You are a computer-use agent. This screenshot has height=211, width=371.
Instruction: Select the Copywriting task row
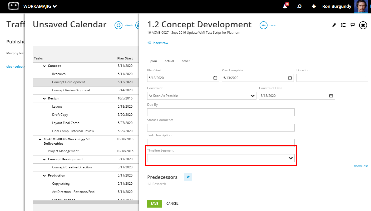click(86, 184)
